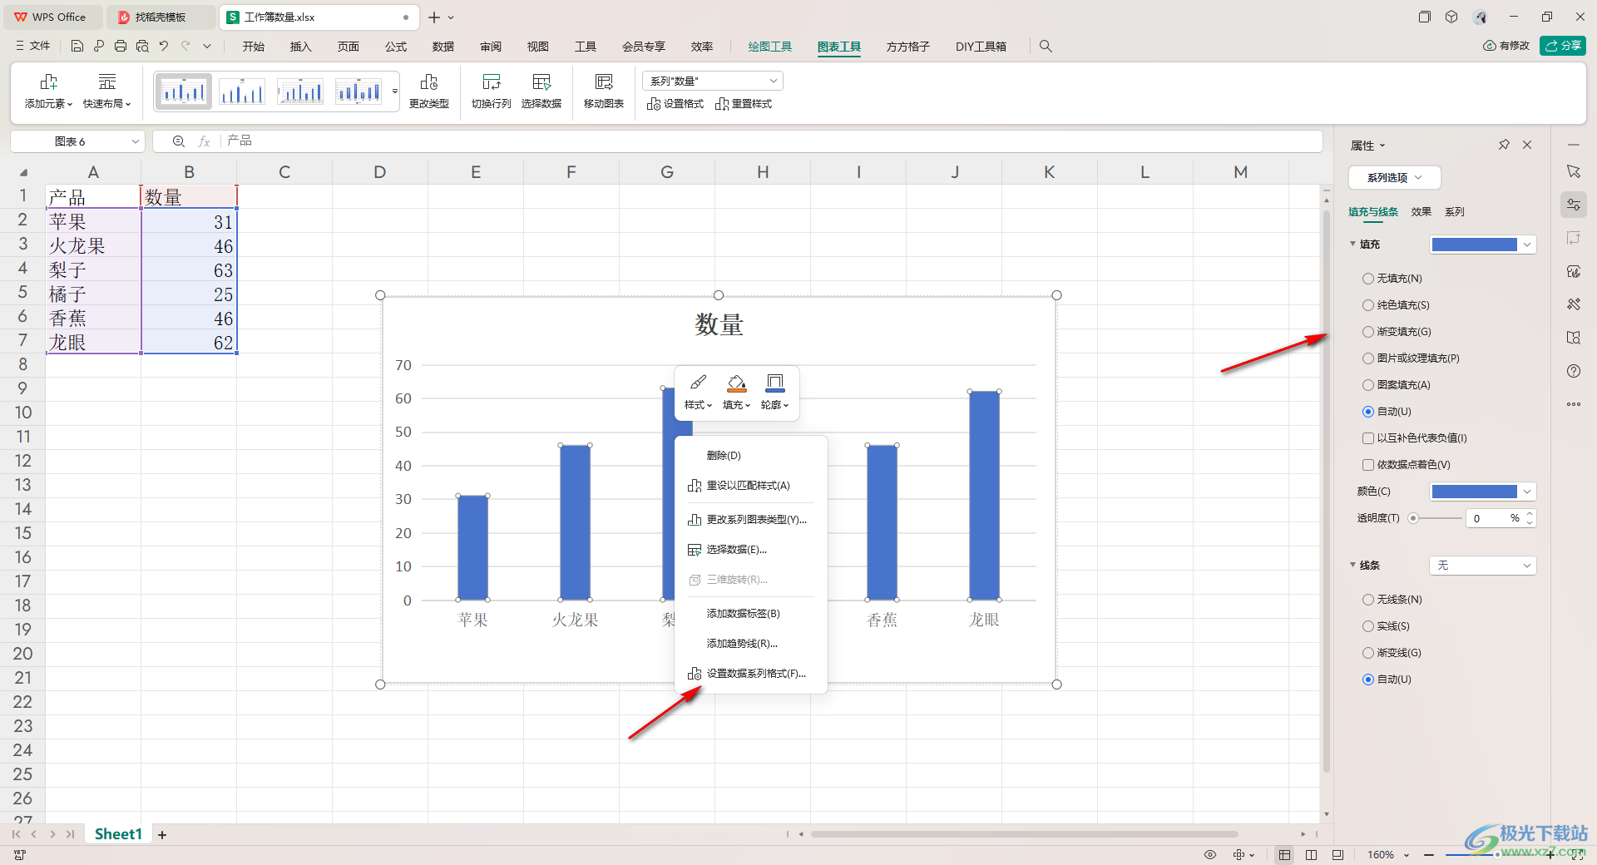Switch to Effects (效果) tab in panel
1597x865 pixels.
pos(1421,212)
